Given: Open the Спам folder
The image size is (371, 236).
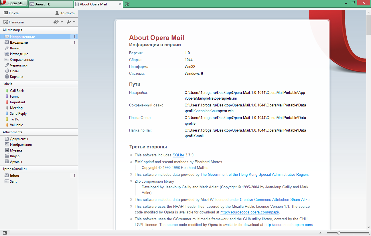Looking at the screenshot, I should (x=39, y=71).
